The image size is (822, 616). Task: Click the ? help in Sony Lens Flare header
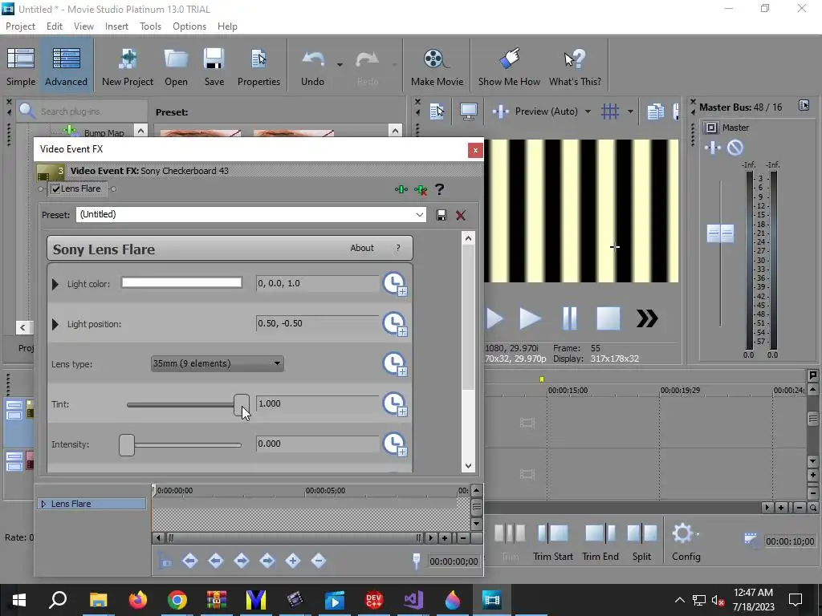click(x=398, y=249)
